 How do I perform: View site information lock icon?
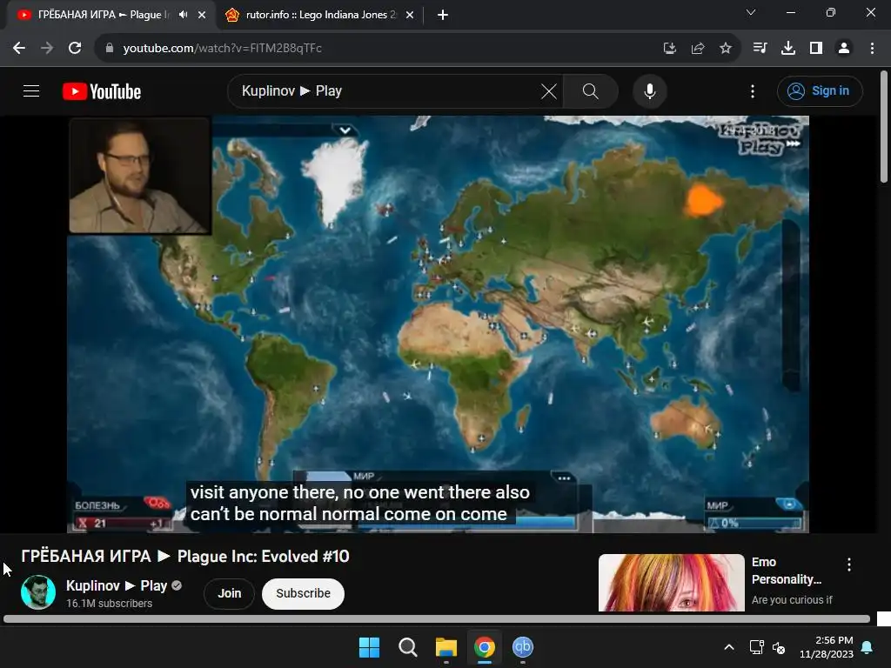point(110,48)
